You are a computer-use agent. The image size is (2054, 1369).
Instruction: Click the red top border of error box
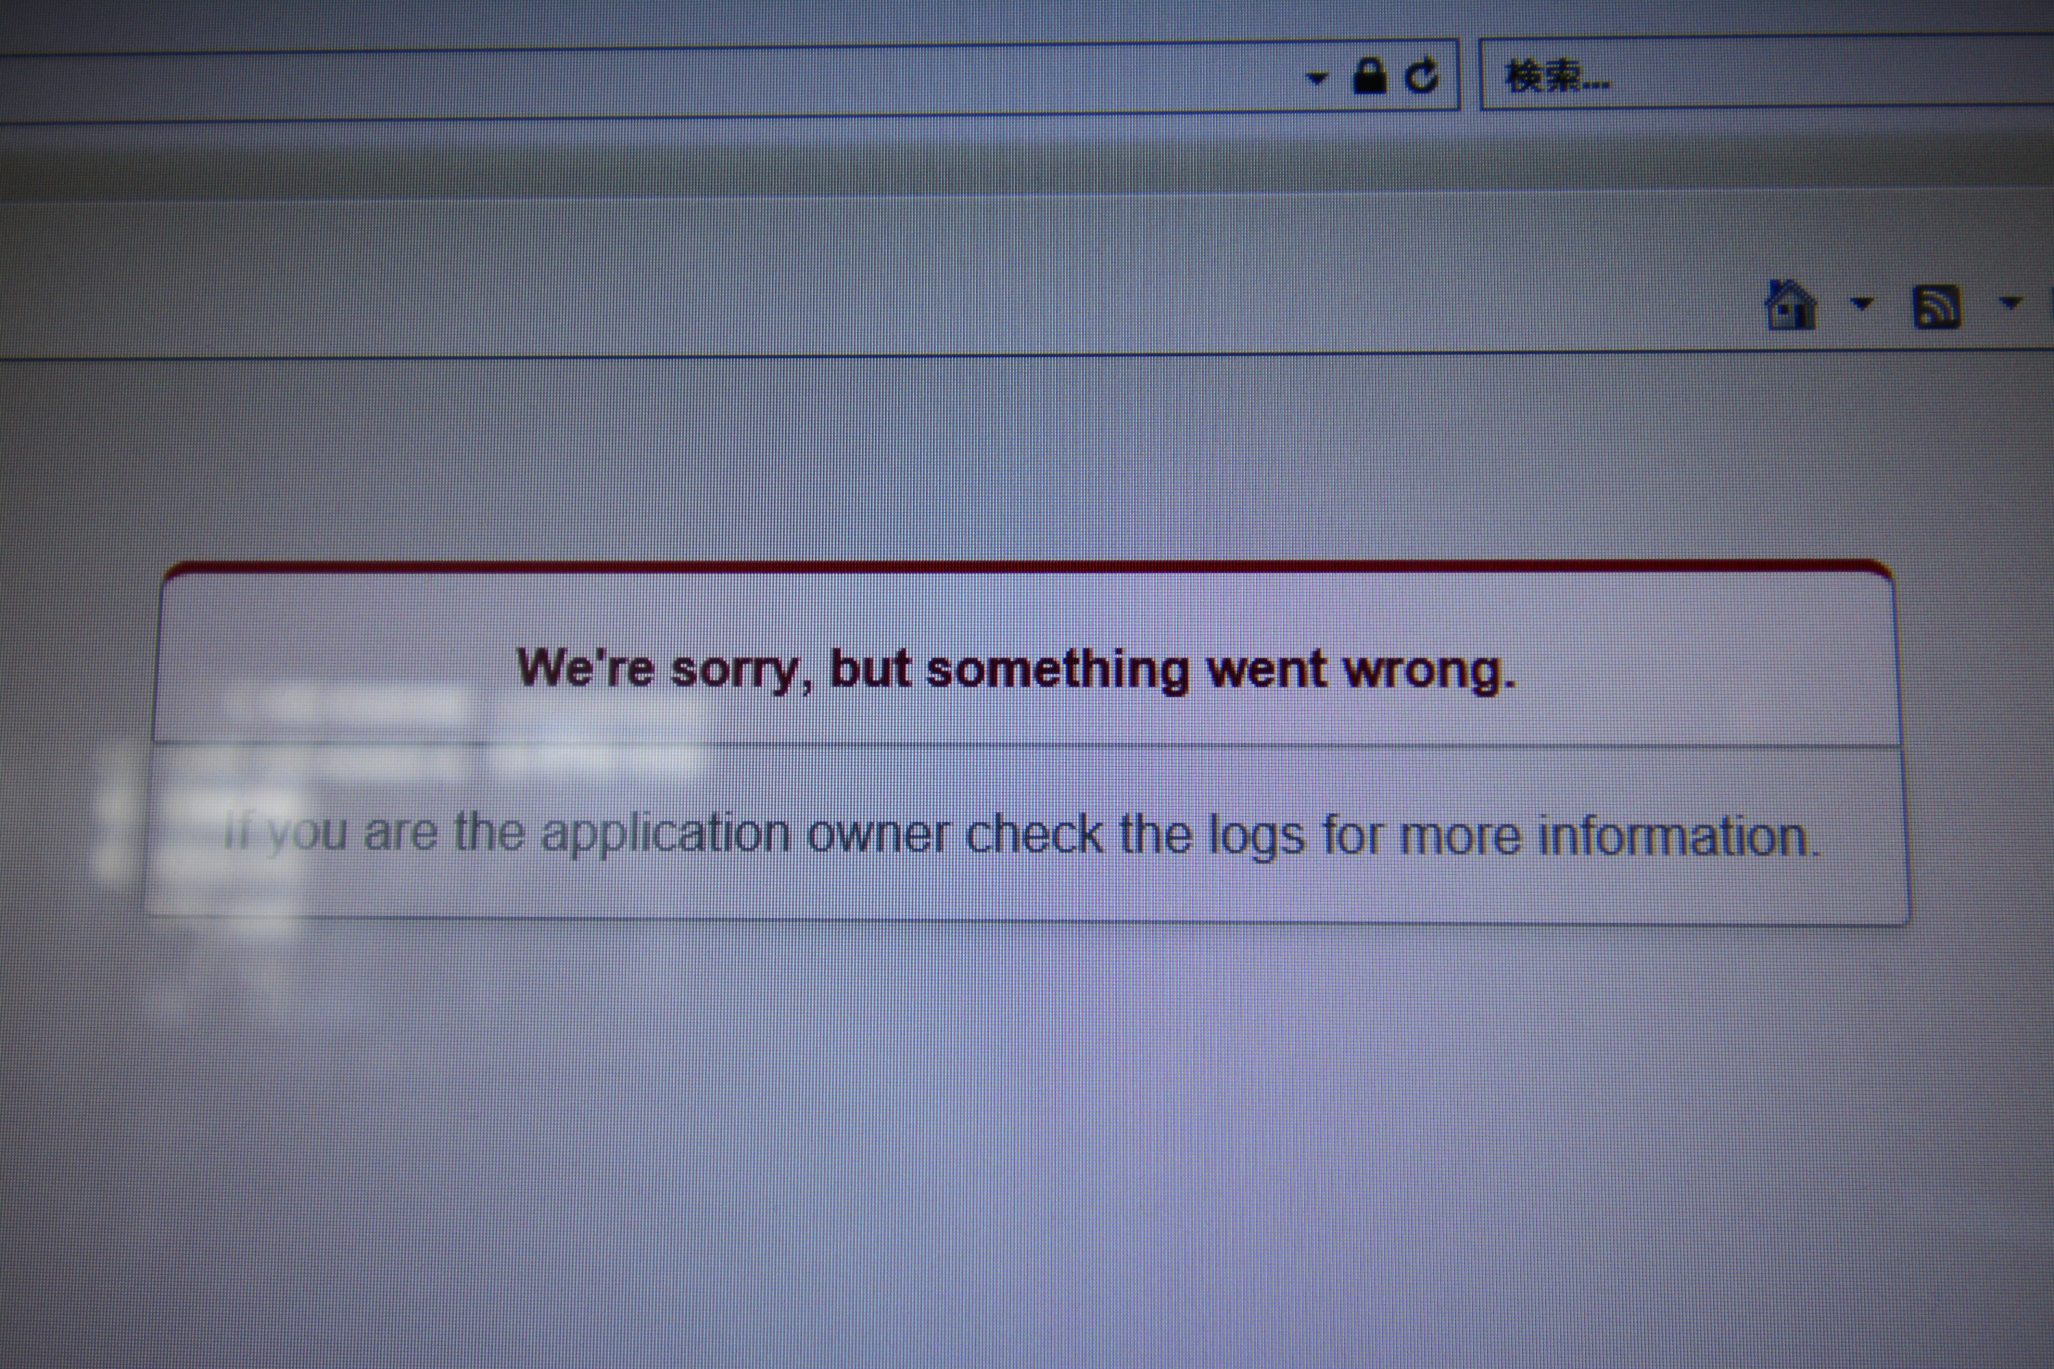1027,567
